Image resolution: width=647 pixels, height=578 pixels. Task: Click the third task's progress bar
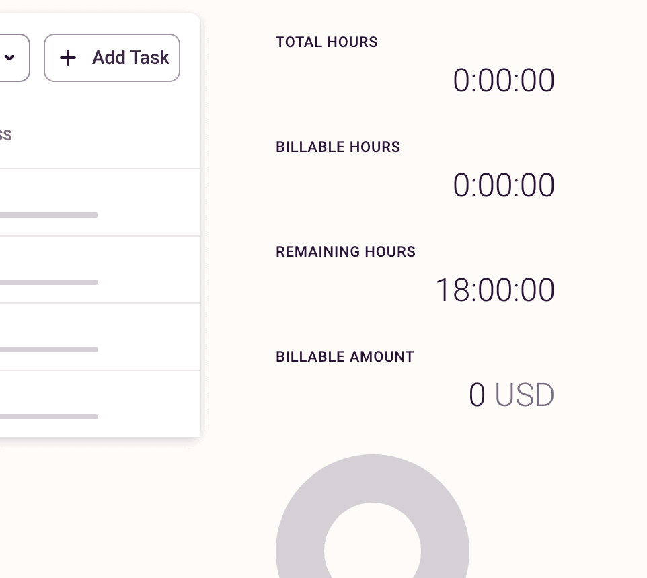click(48, 349)
